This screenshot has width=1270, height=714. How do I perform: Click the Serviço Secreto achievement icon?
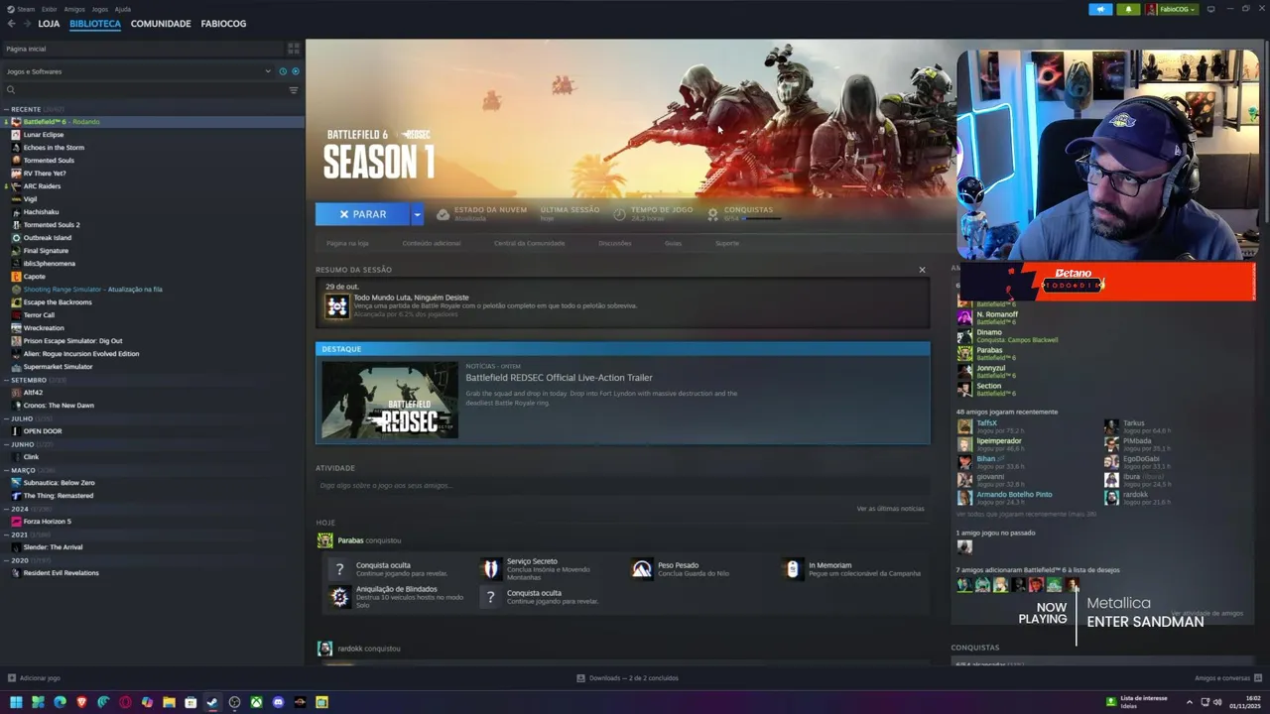click(490, 569)
